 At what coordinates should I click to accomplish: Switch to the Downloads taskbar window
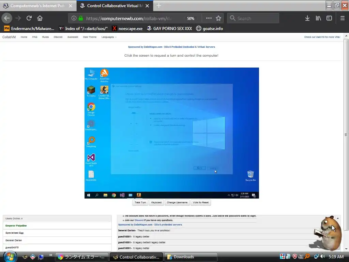(191, 257)
